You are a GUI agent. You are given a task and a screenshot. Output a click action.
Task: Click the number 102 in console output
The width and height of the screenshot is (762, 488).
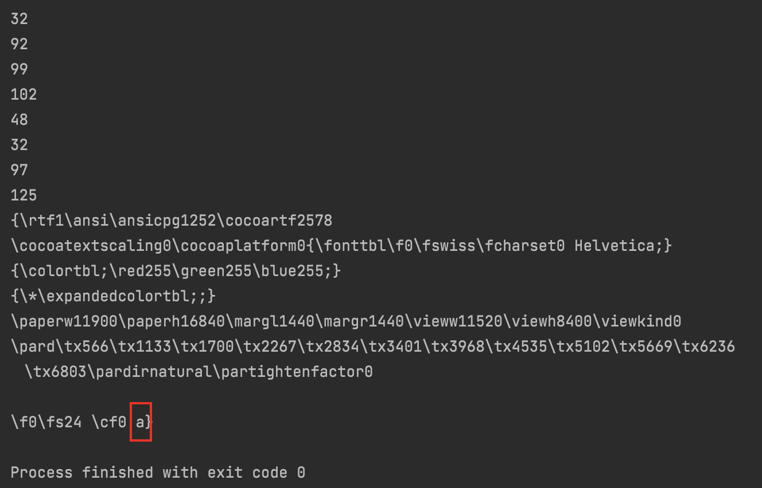pyautogui.click(x=24, y=95)
